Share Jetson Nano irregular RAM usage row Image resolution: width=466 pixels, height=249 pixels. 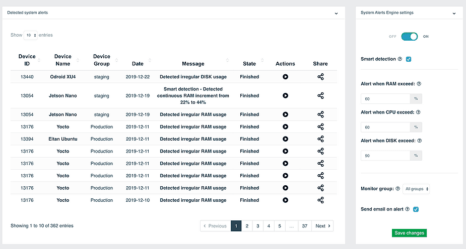click(x=320, y=114)
